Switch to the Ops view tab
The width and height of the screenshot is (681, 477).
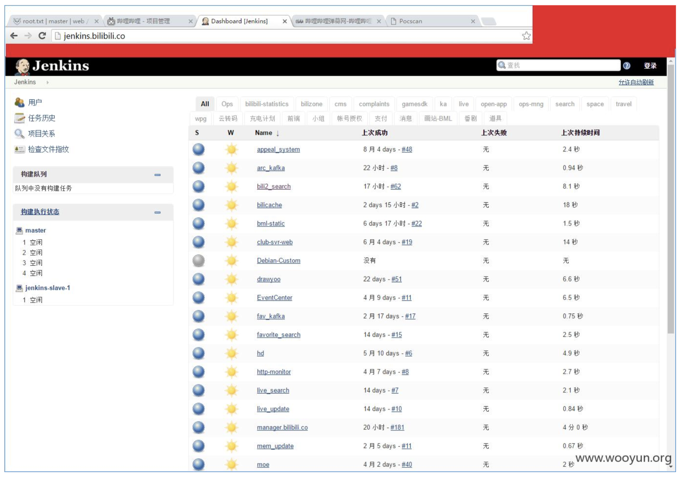(x=227, y=104)
